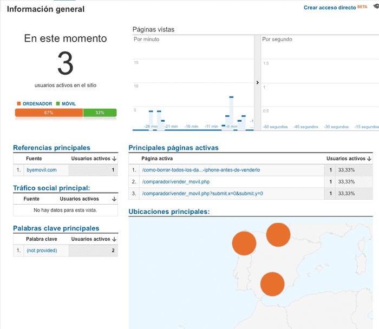The height and width of the screenshot is (329, 379).
Task: Open /comparador/vender_movil.php page link
Action: (x=176, y=182)
